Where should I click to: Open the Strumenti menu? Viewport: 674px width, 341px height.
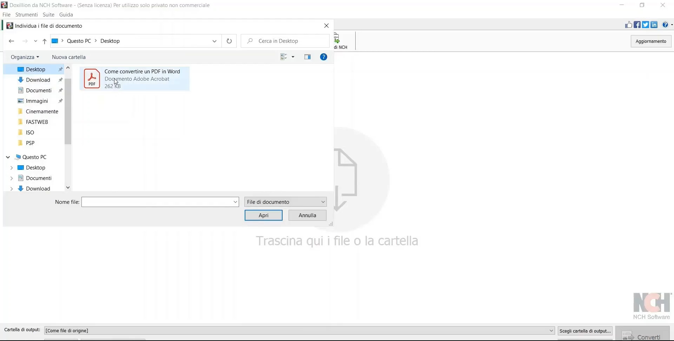(26, 14)
